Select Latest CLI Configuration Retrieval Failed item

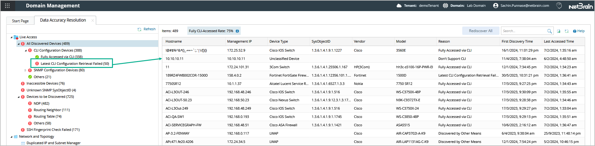coord(75,64)
